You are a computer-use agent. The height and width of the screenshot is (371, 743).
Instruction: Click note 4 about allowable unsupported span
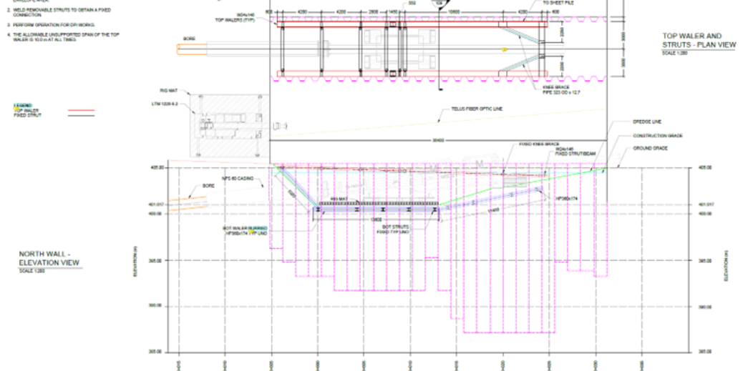point(62,37)
